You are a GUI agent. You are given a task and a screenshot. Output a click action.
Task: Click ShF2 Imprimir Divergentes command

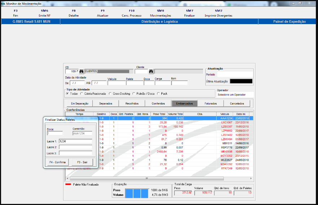point(218,13)
